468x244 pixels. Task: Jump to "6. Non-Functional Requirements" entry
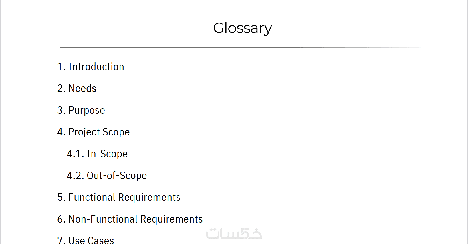click(130, 219)
